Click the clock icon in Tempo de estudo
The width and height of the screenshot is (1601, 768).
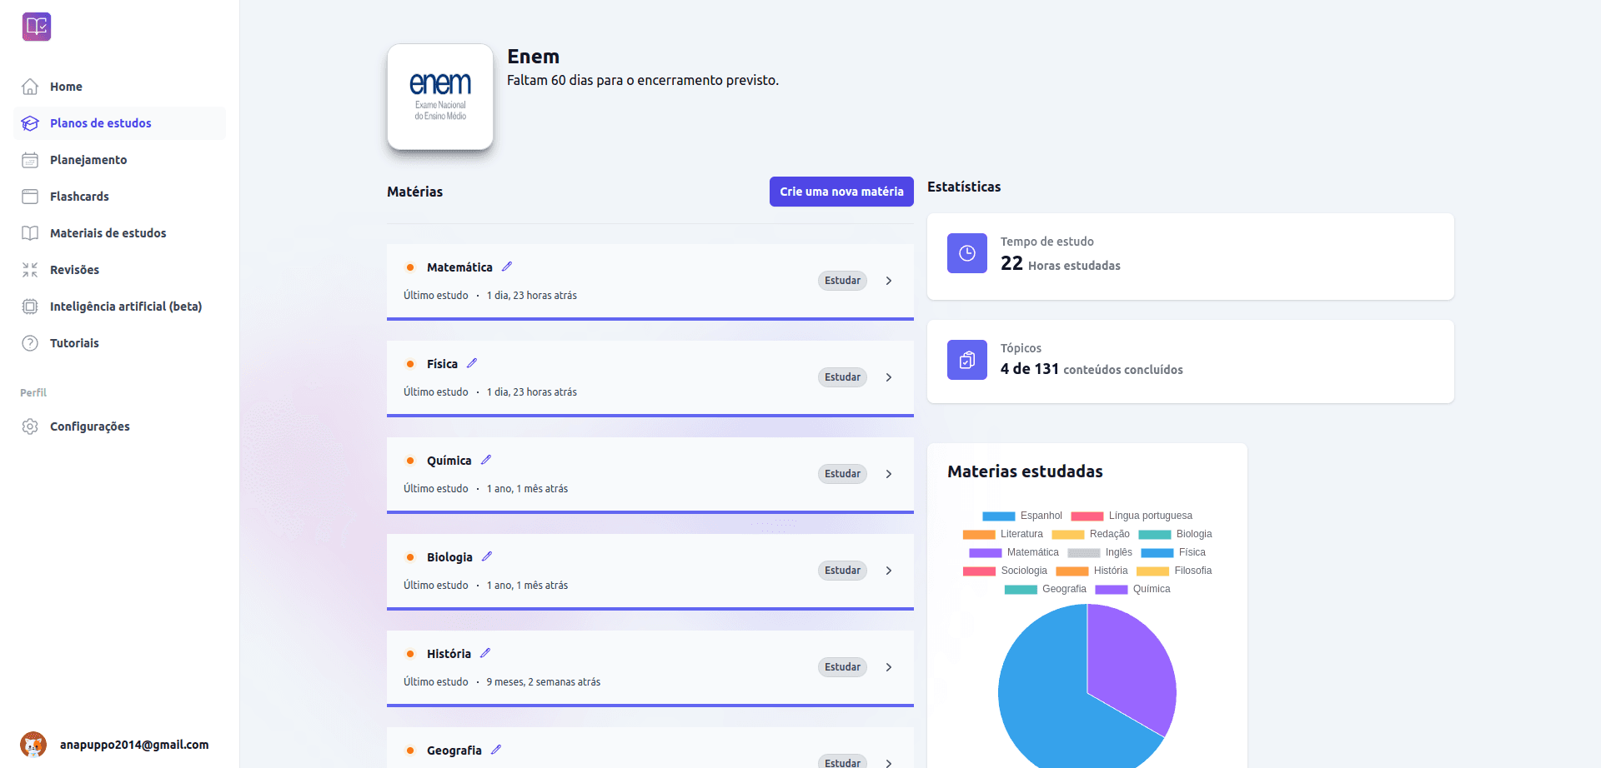point(967,253)
